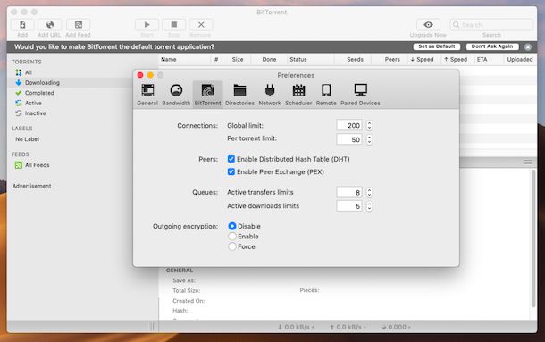Toggle Enable Peer Exchange checkbox
Viewport: 545px width, 342px height.
point(231,171)
